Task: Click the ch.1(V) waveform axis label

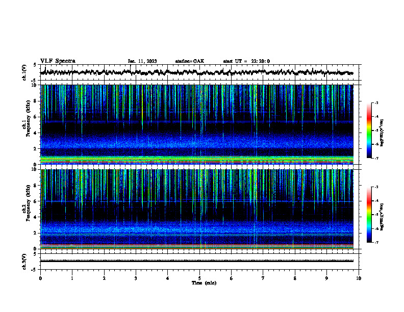Action: [24, 72]
